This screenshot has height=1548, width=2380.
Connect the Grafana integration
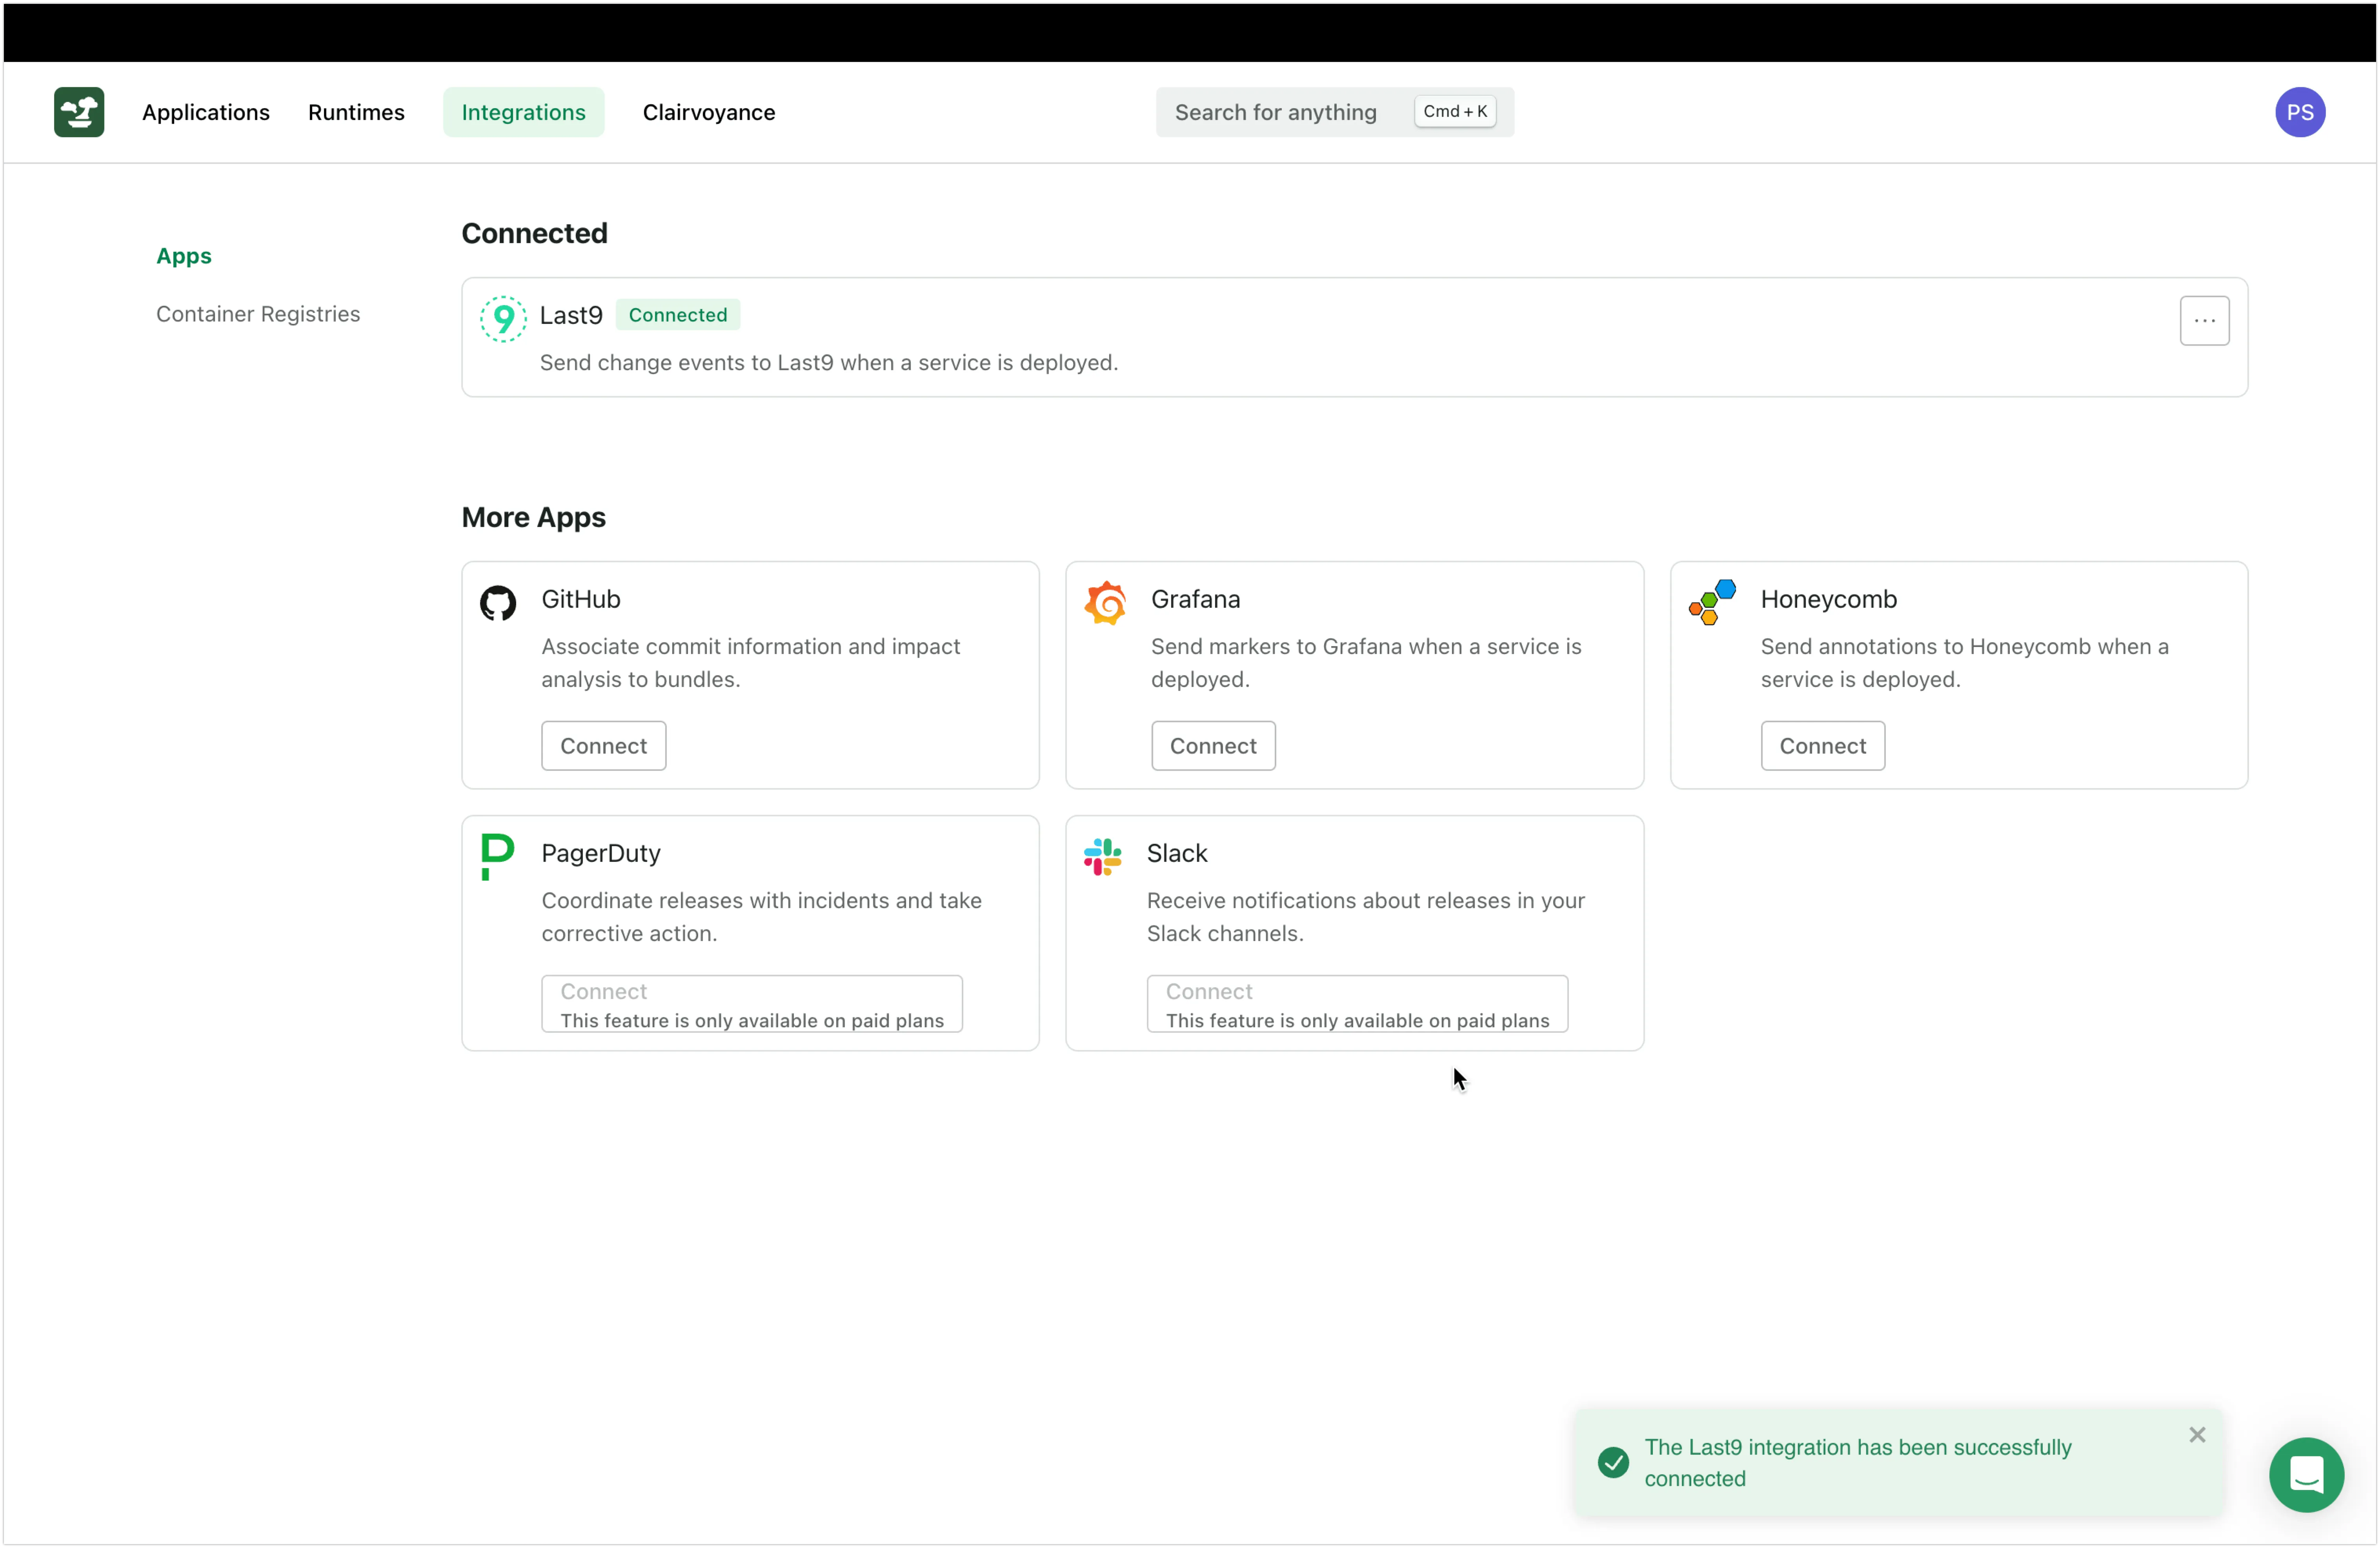coord(1213,746)
